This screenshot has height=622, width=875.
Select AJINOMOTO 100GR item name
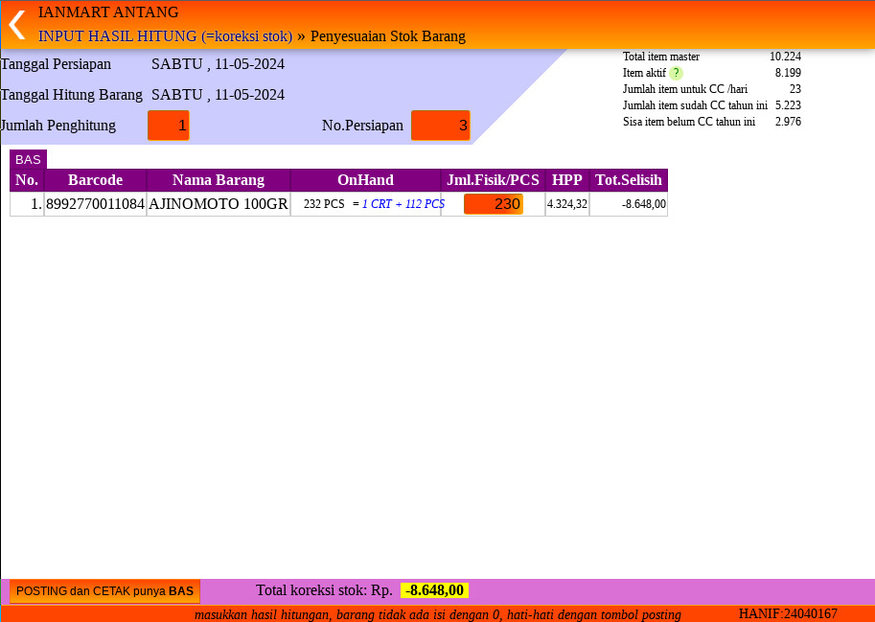click(x=219, y=204)
